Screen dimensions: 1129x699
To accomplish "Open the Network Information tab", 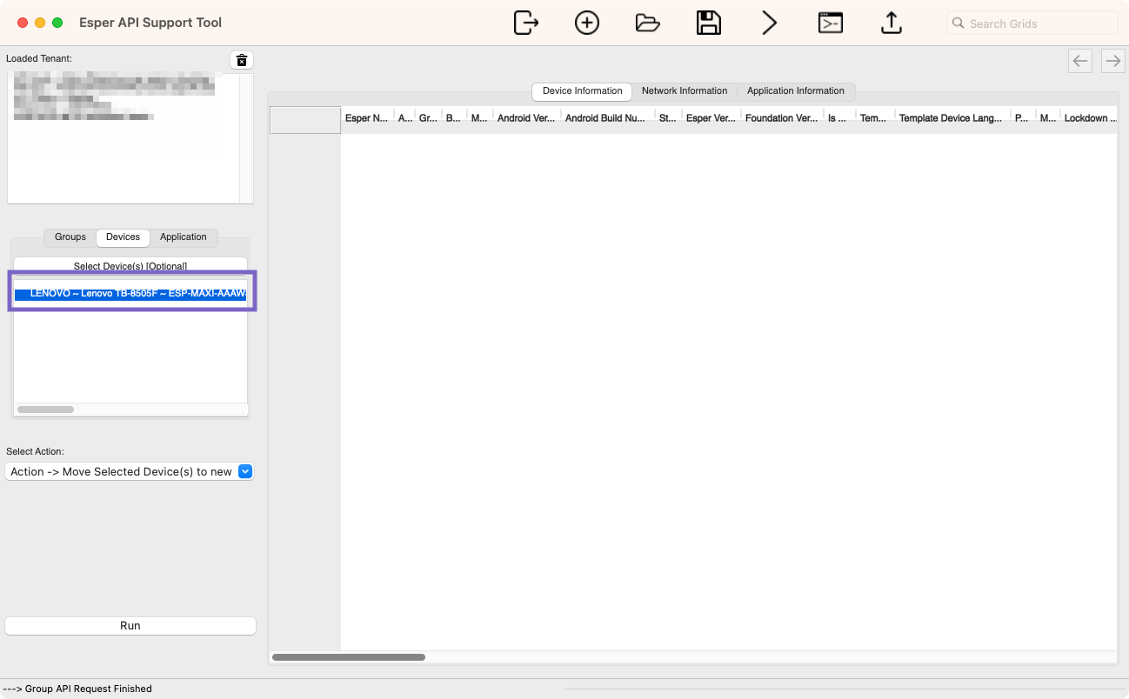I will click(x=684, y=91).
